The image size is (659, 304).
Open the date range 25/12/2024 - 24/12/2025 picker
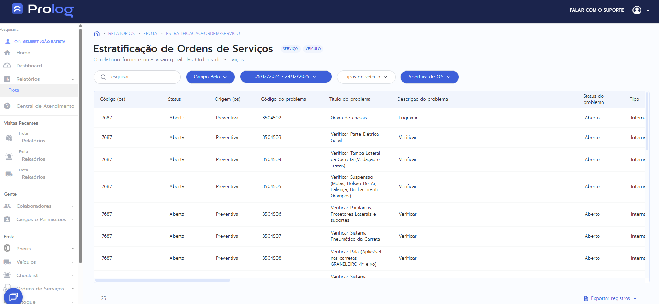(x=285, y=77)
